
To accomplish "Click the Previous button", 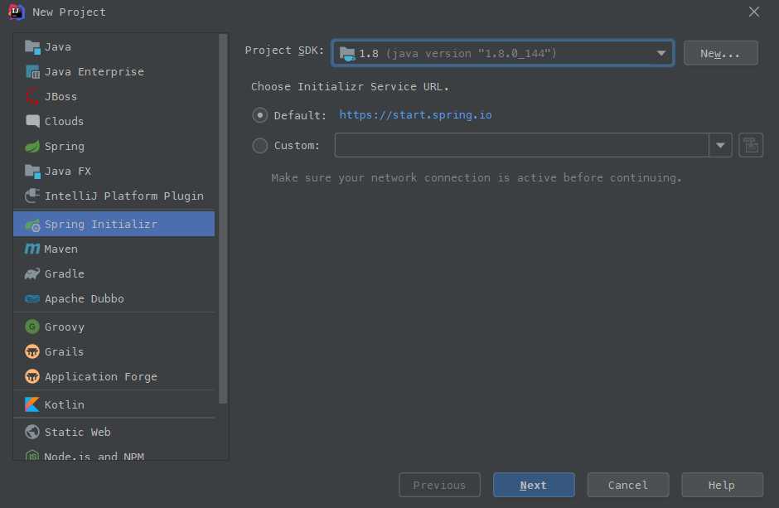I will point(439,485).
